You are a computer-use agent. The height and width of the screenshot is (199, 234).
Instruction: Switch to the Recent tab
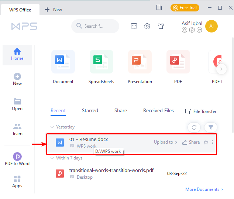pos(58,111)
